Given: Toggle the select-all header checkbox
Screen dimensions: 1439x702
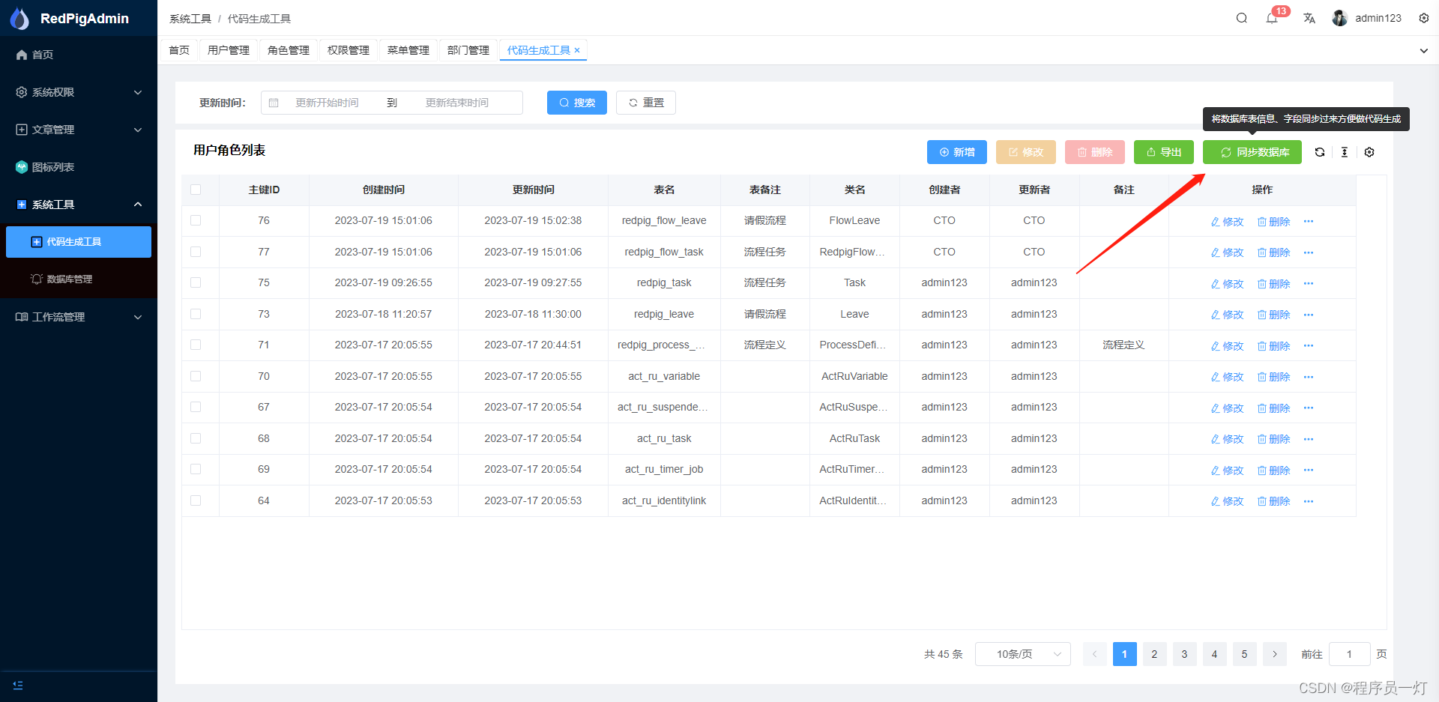Looking at the screenshot, I should point(196,190).
